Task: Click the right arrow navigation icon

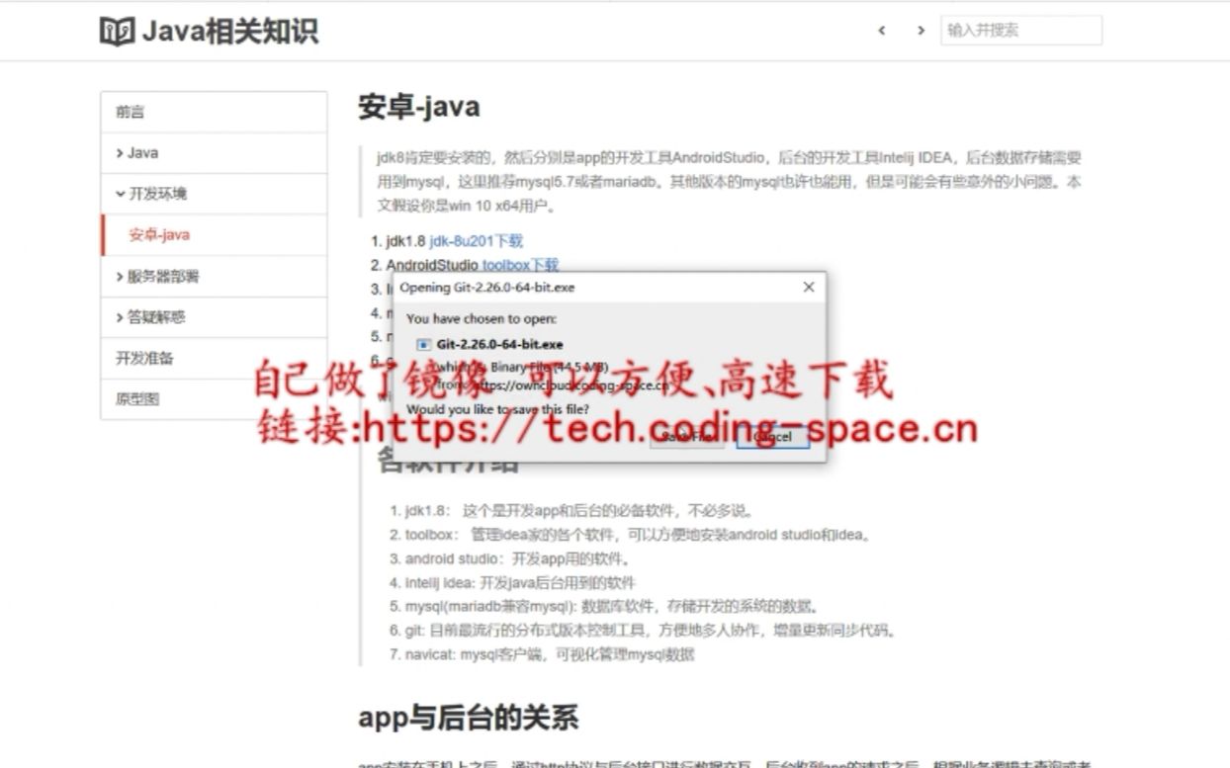Action: click(x=921, y=31)
